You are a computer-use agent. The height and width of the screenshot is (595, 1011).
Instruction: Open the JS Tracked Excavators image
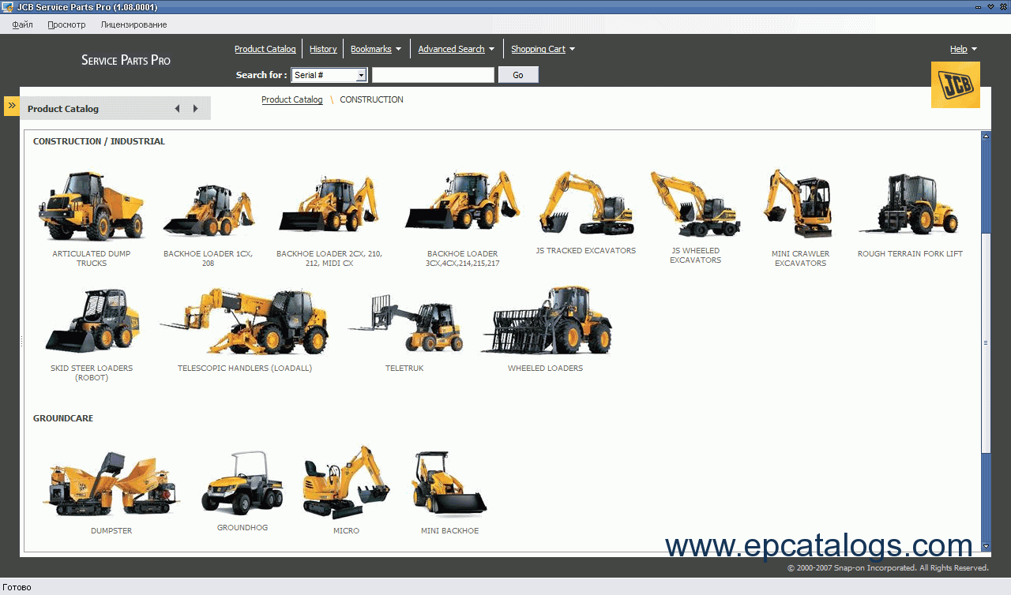pos(585,204)
